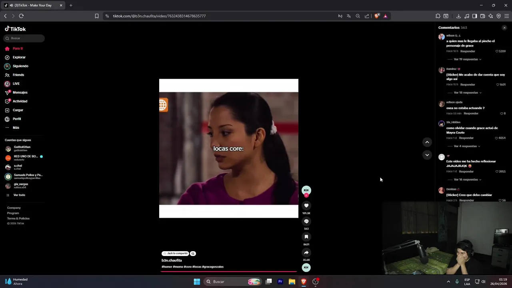Share the video with the arrow icon
The image size is (512, 288).
tap(306, 252)
